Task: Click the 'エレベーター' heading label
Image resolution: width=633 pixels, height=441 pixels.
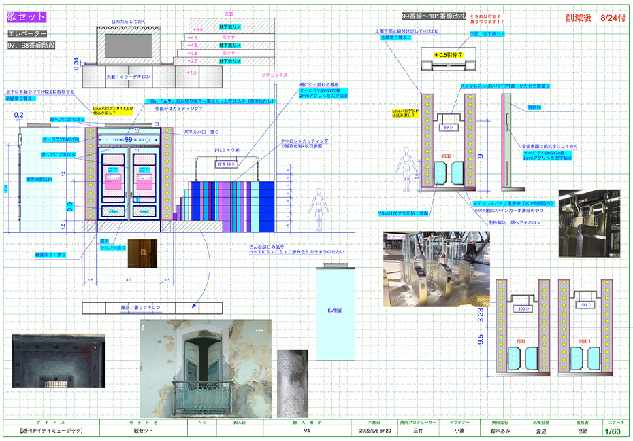Action: click(27, 33)
